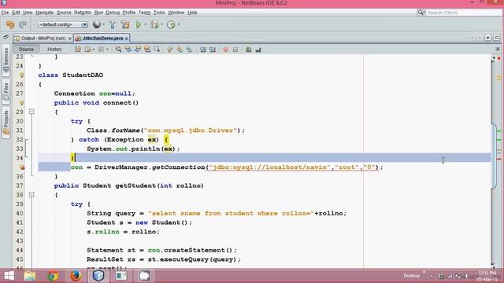Open the Profile Project dropdown arrow

[179, 24]
